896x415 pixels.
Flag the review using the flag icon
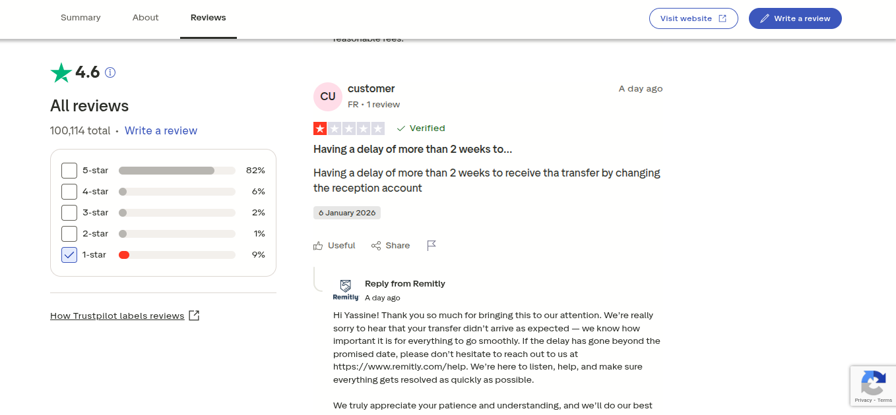tap(432, 246)
